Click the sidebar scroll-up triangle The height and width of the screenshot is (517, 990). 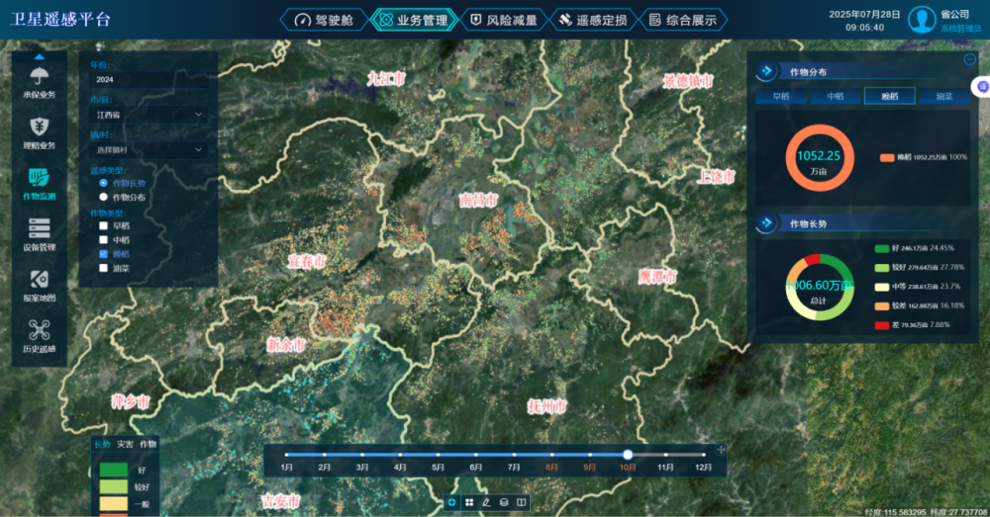(40, 56)
